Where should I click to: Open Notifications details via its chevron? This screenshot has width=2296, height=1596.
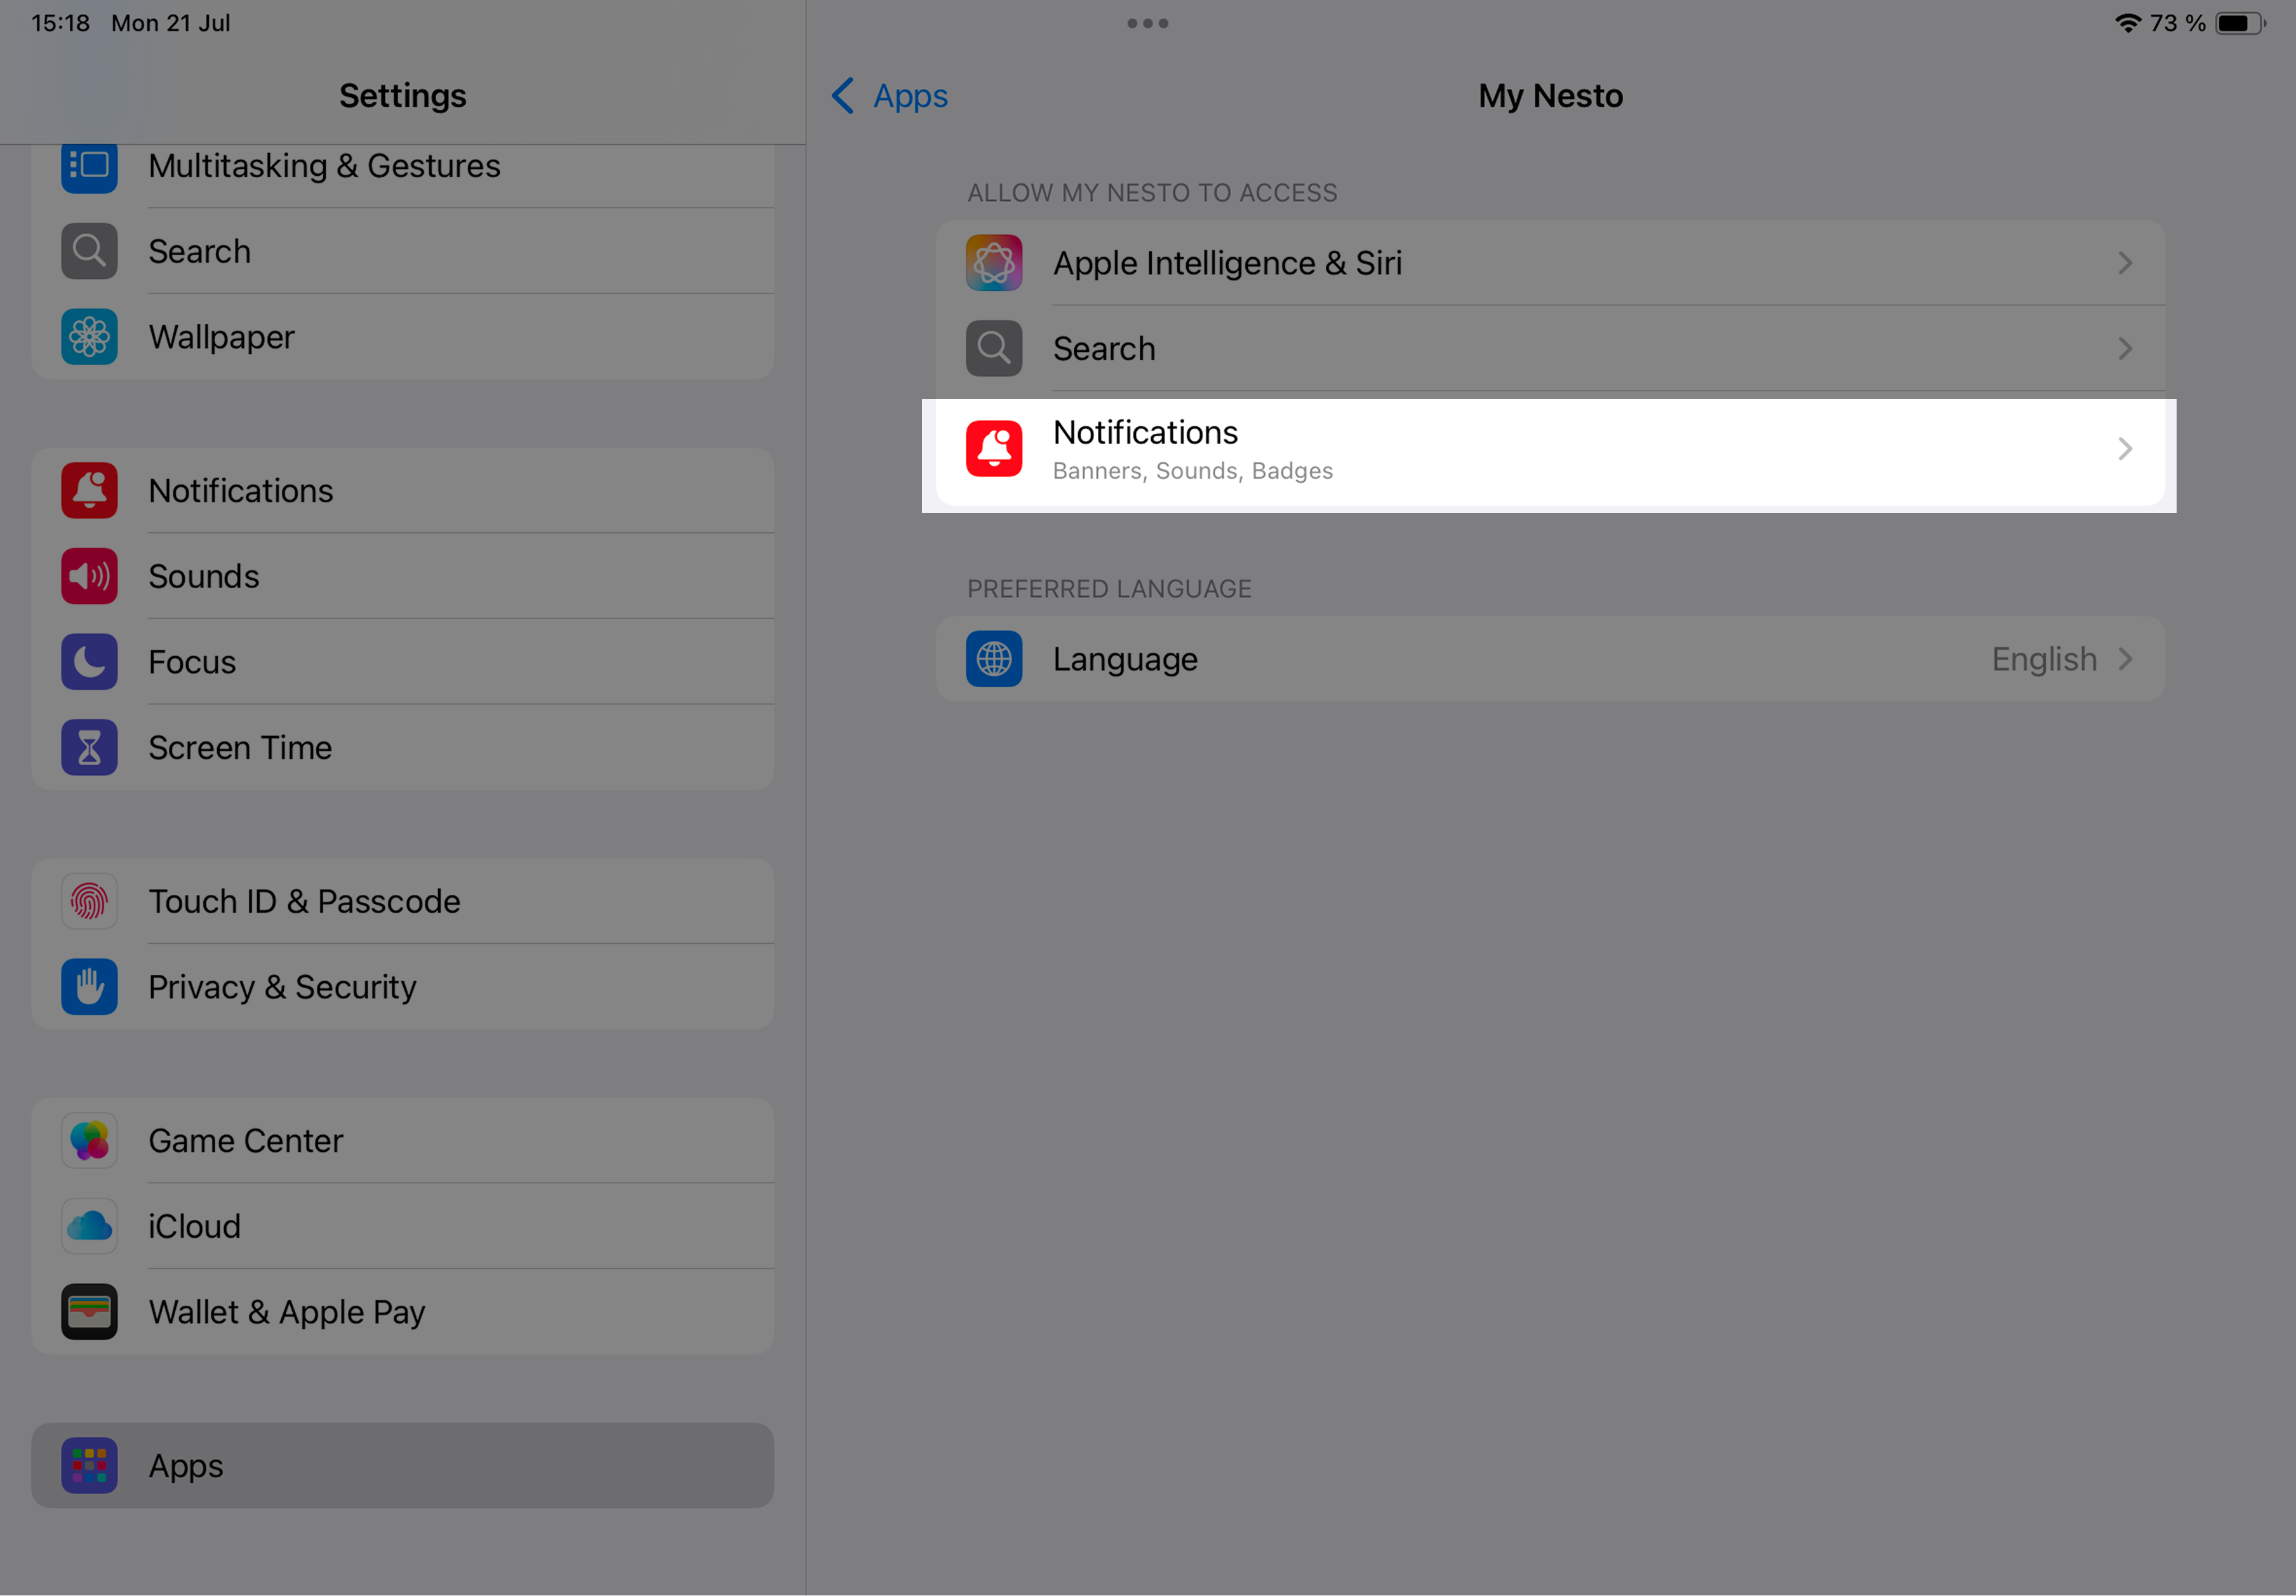tap(2125, 449)
